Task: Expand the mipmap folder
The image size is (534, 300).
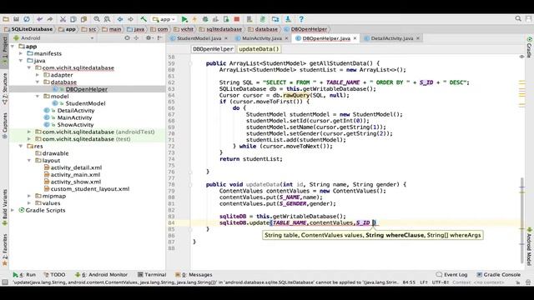Action: click(29, 196)
